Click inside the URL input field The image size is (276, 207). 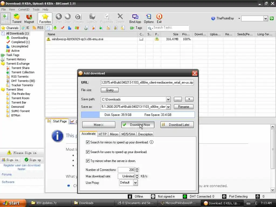point(147,82)
